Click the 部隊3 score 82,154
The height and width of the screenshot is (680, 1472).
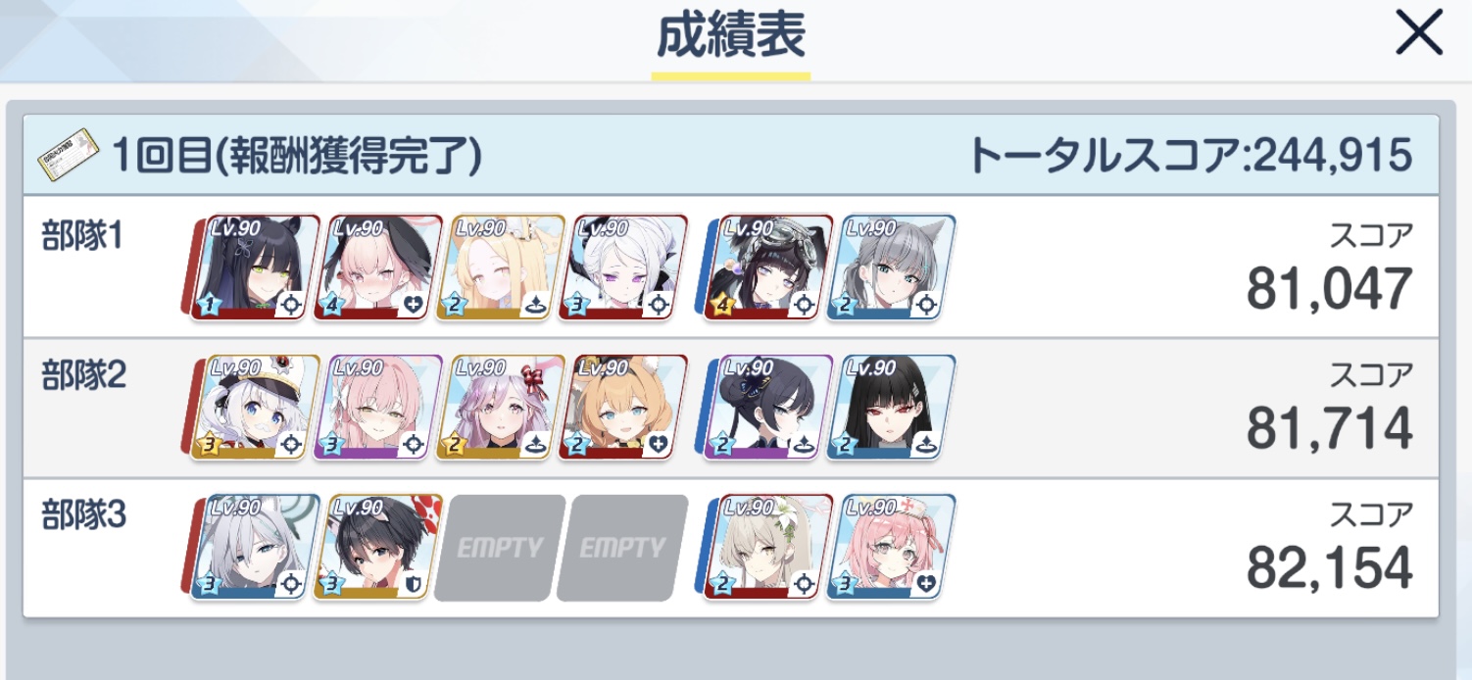(1329, 567)
